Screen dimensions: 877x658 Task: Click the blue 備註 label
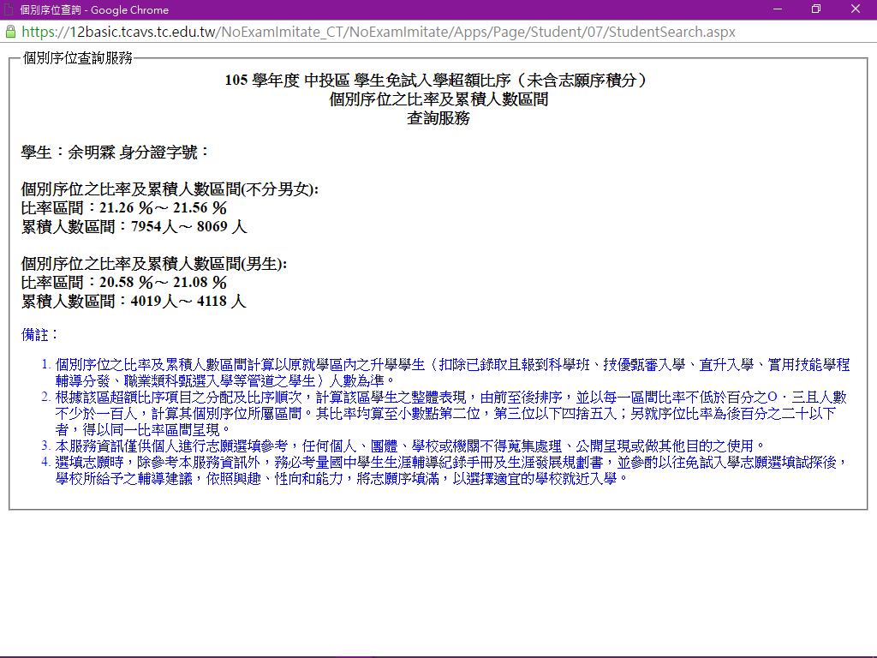click(x=39, y=334)
